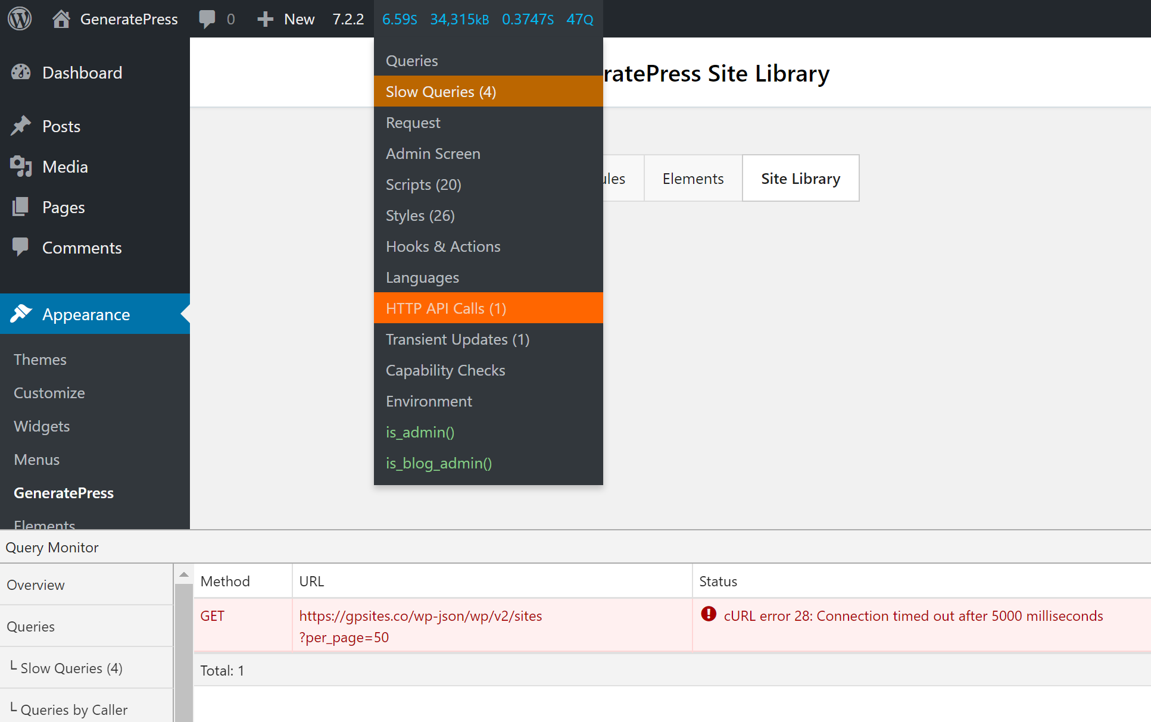Image resolution: width=1151 pixels, height=722 pixels.
Task: Open the Comments menu in sidebar
Action: pyautogui.click(x=95, y=248)
